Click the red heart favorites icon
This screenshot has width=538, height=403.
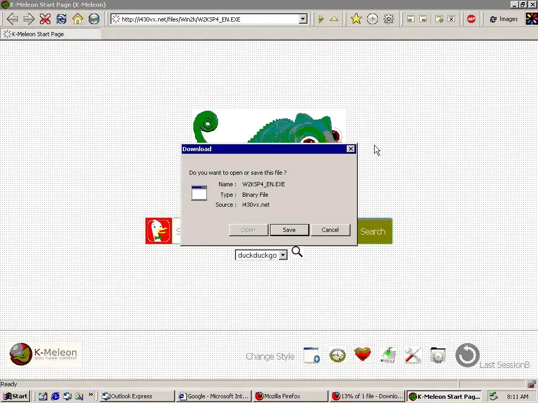click(x=363, y=355)
